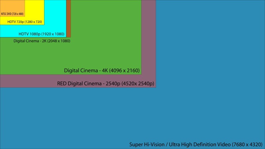Click the Super Hi-Vision (7680 x 4320) label
Screen dimensions: 265x149
pos(196,145)
